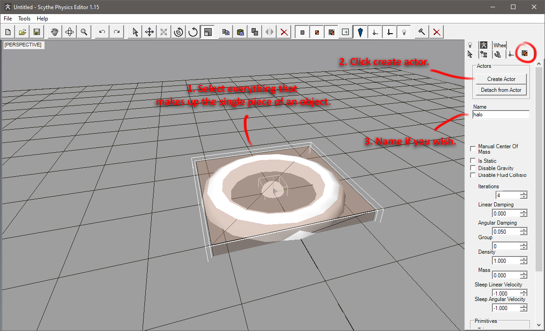
Task: Click the Linear Damping spinner arrows
Action: pyautogui.click(x=524, y=213)
